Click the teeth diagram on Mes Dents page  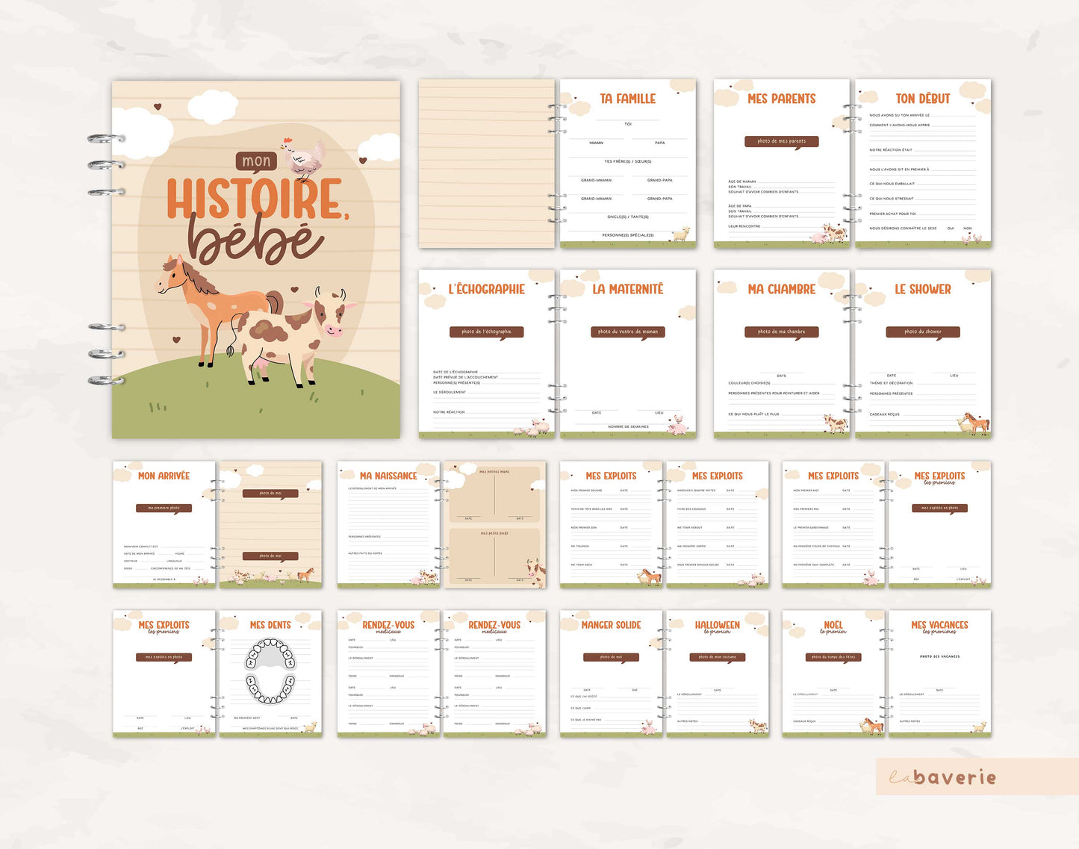270,671
